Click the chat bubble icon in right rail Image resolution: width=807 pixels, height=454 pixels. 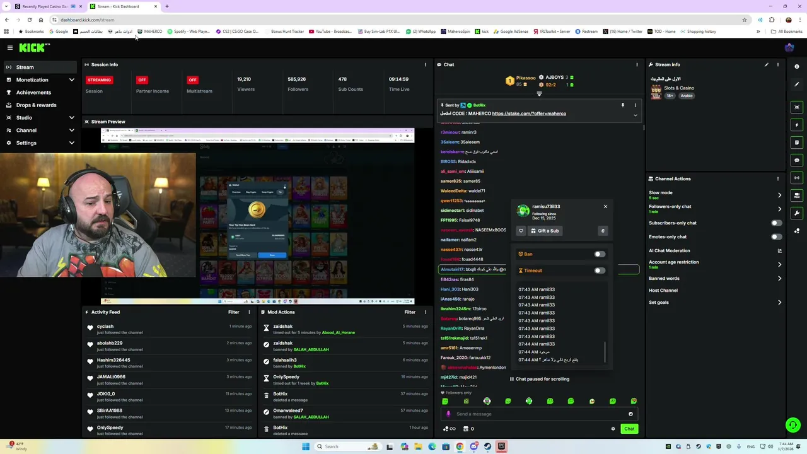[797, 160]
